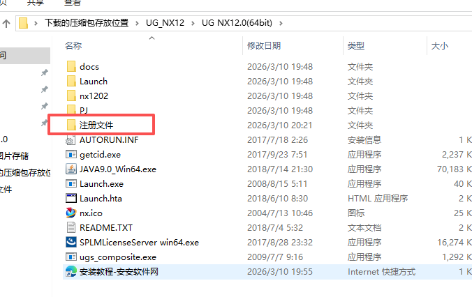
Task: Click date 2004/7/13 10:46 cell
Action: pos(280,213)
